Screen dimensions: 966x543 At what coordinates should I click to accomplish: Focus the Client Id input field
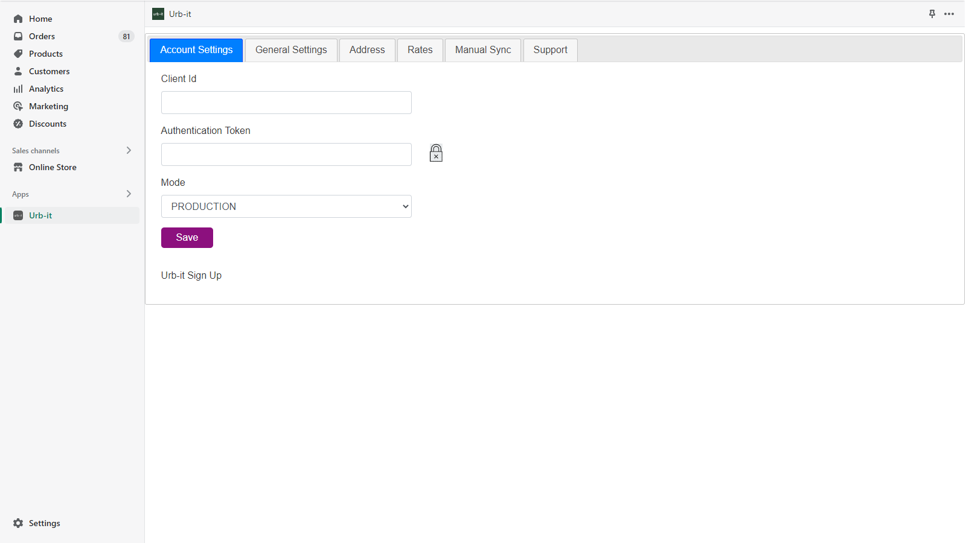point(286,103)
